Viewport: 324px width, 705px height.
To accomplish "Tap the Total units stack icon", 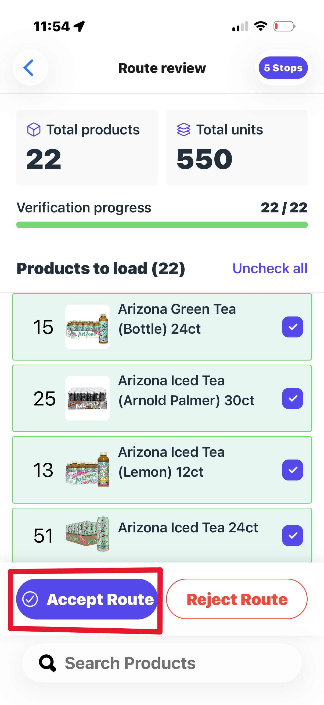I will point(183,129).
